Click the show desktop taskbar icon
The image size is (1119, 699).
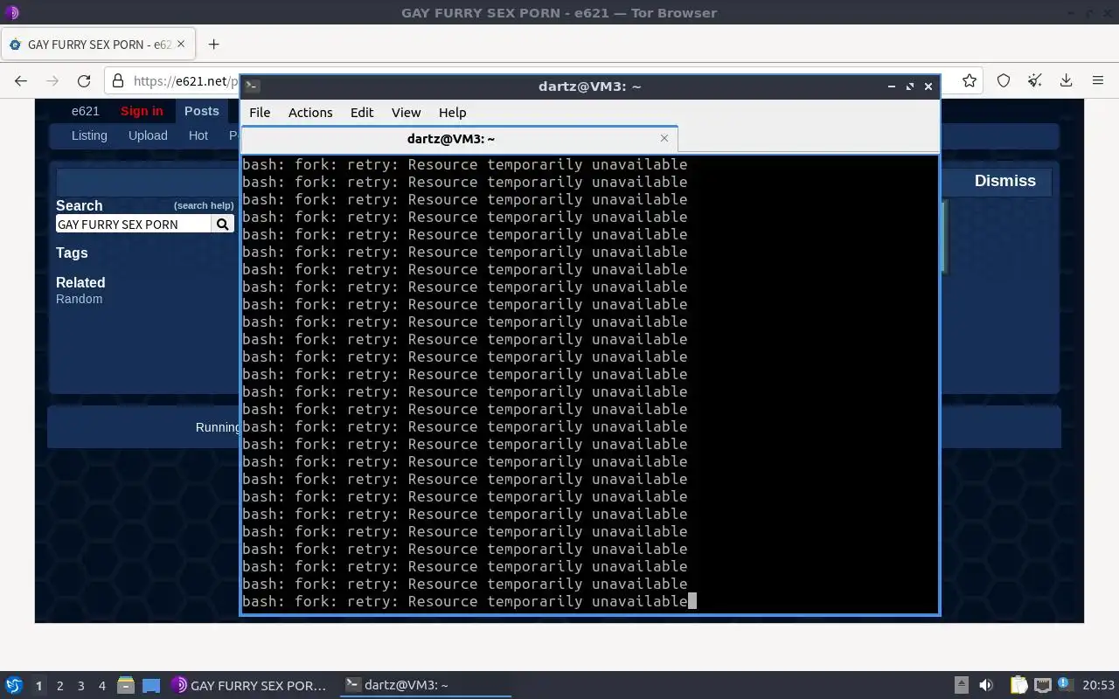coord(151,685)
